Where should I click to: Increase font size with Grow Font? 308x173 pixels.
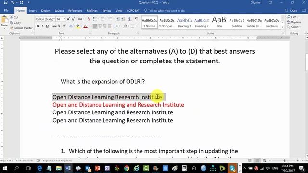tap(68, 19)
